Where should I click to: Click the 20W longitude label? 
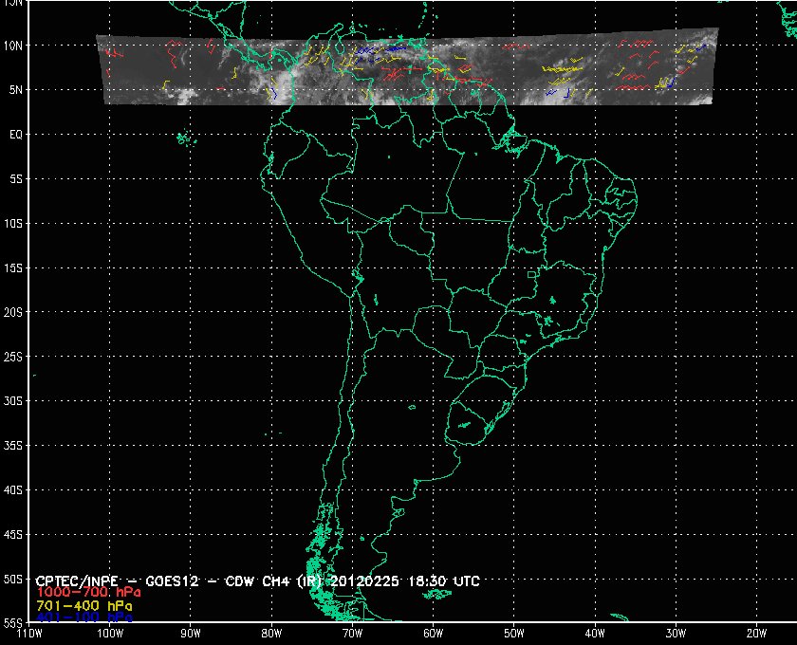pos(756,634)
